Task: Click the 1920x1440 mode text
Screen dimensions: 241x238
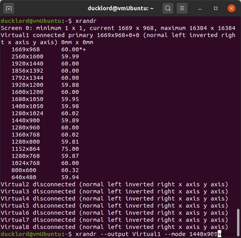Action: [28, 64]
